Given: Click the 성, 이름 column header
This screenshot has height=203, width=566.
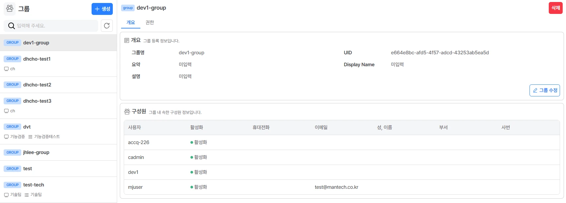Looking at the screenshot, I should pyautogui.click(x=385, y=127).
